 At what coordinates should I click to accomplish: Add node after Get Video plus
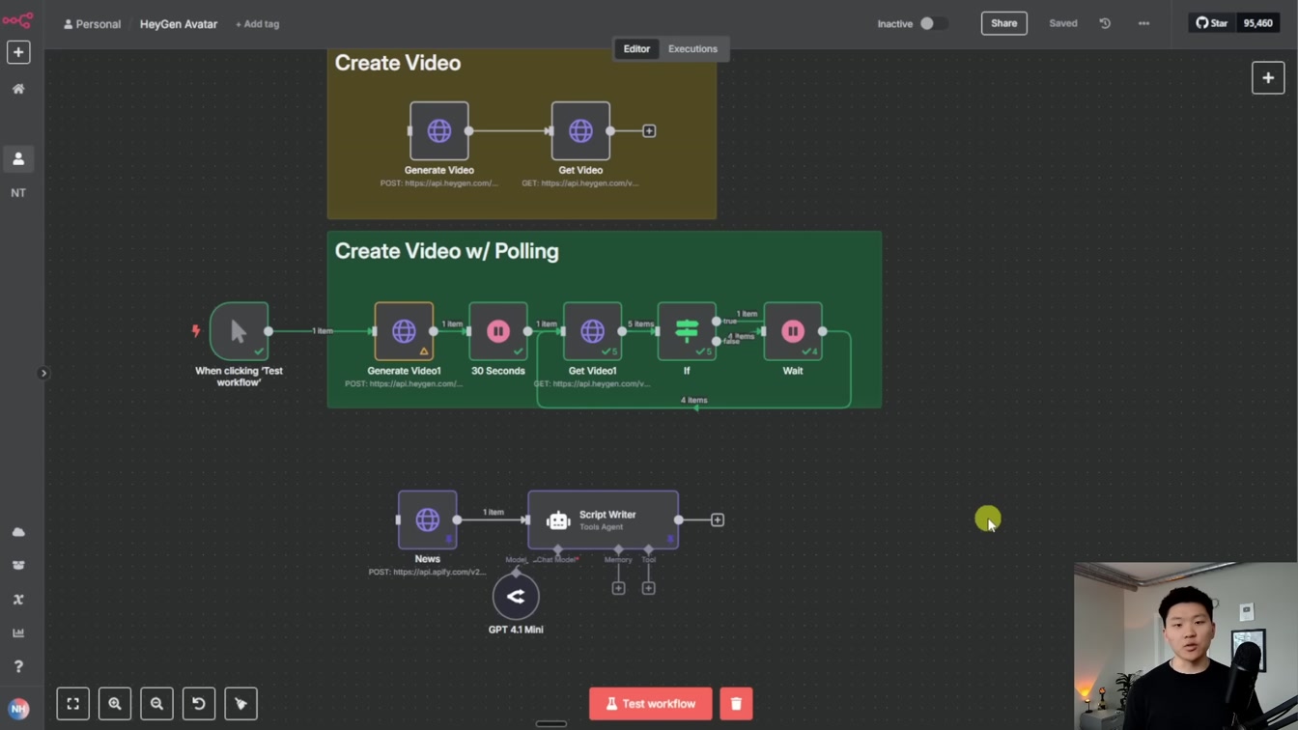click(649, 131)
